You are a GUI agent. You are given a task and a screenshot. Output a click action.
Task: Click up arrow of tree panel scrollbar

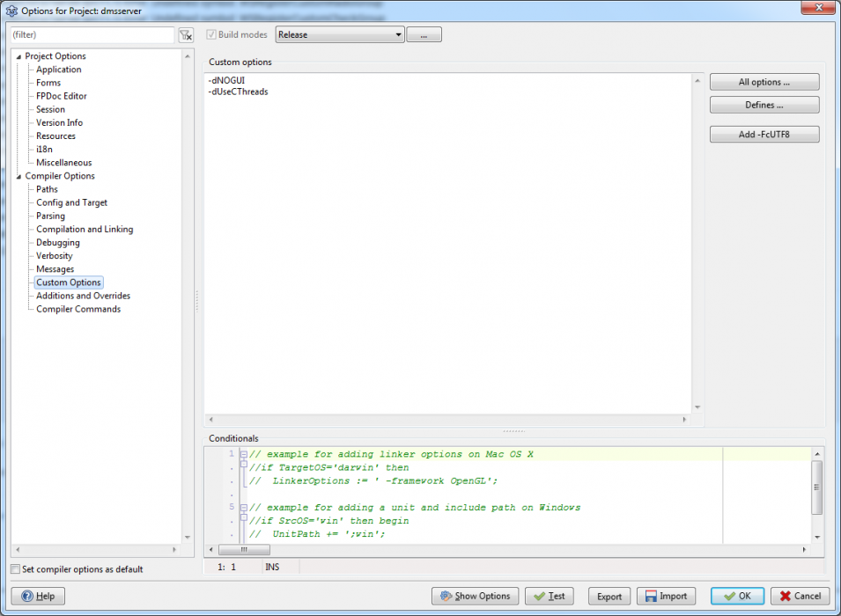tap(188, 56)
